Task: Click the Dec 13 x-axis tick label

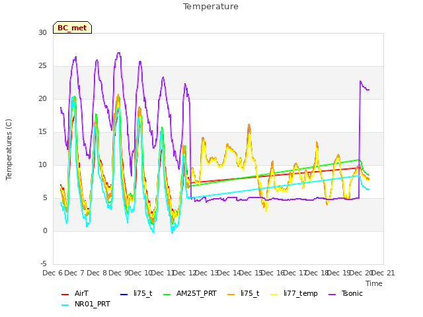Action: (206, 273)
